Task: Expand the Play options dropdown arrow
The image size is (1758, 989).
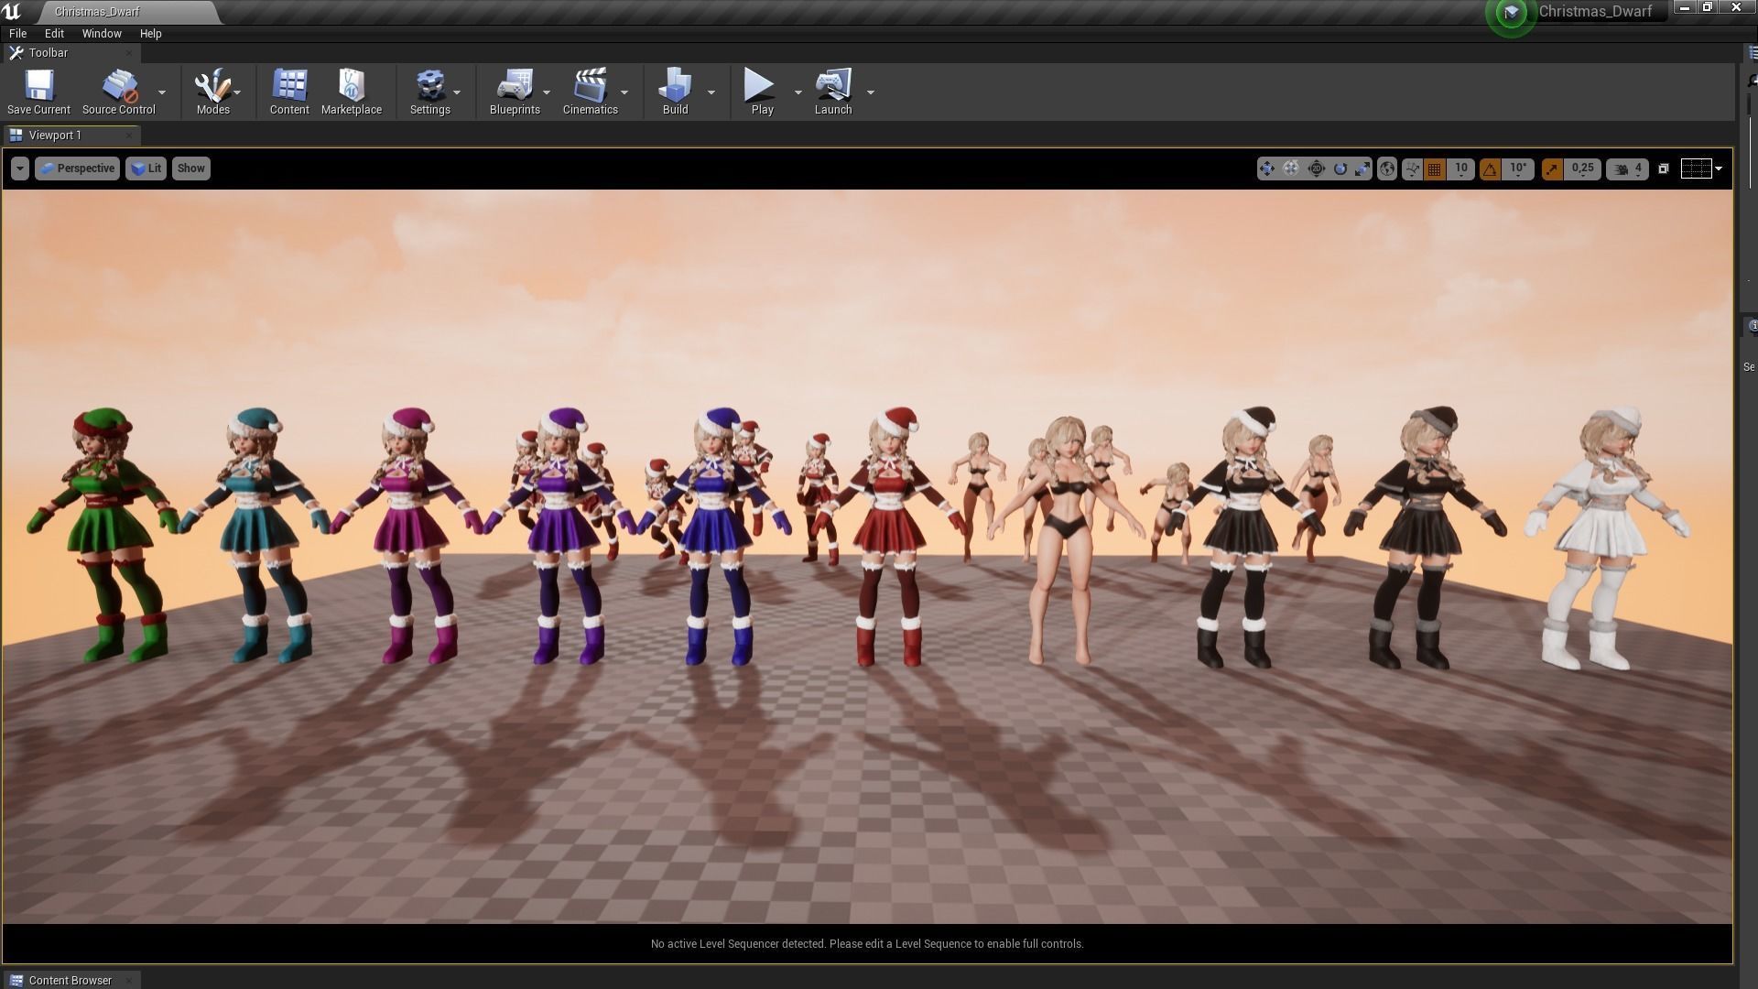Action: pyautogui.click(x=798, y=92)
